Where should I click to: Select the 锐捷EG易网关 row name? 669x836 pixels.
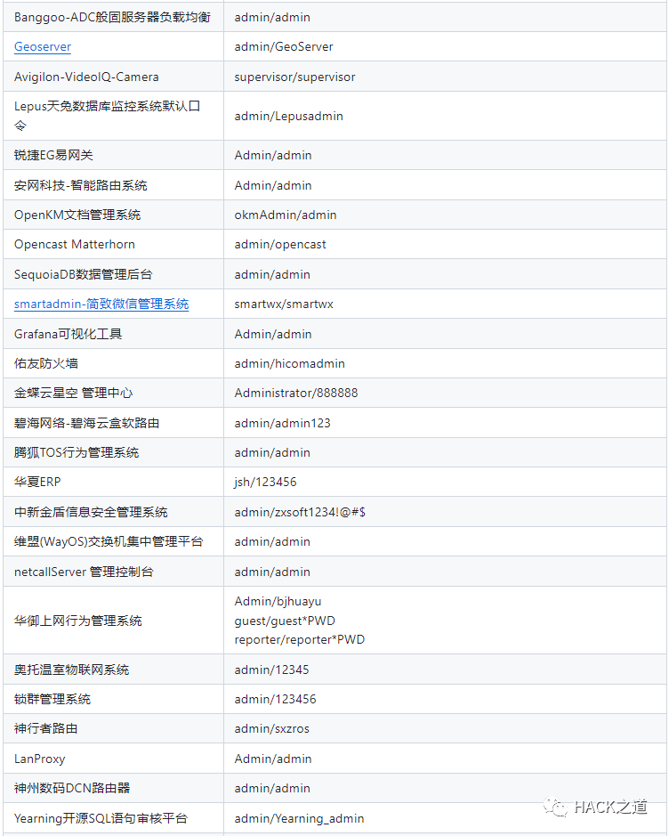pos(53,155)
